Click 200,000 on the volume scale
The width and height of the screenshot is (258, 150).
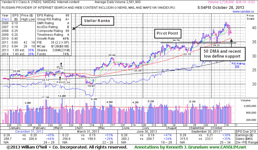[x=251, y=120]
